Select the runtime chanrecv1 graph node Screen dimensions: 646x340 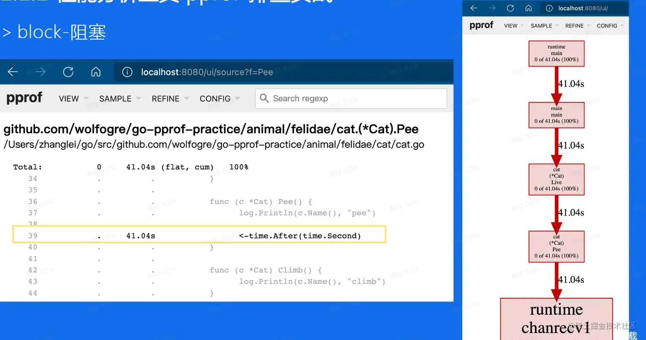point(556,318)
